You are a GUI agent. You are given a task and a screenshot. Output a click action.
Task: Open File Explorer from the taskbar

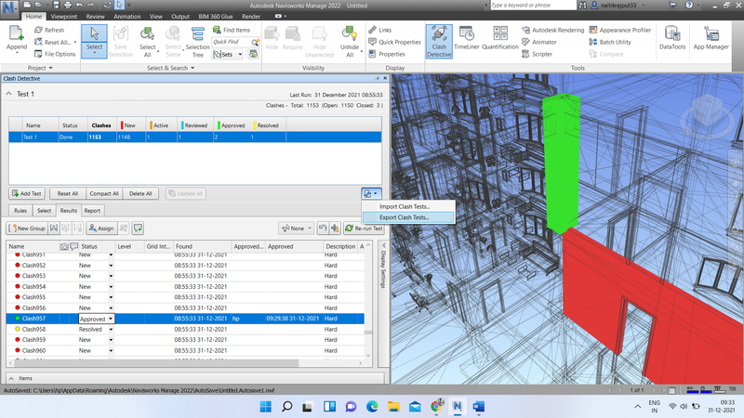point(393,407)
